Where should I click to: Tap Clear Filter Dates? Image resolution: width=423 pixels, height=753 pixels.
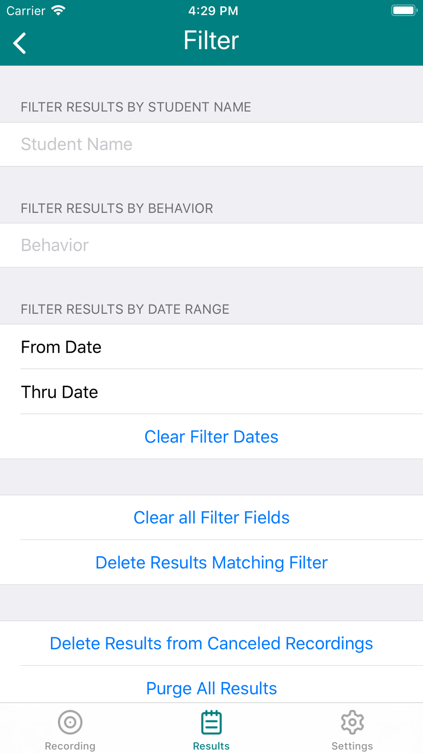tap(211, 437)
